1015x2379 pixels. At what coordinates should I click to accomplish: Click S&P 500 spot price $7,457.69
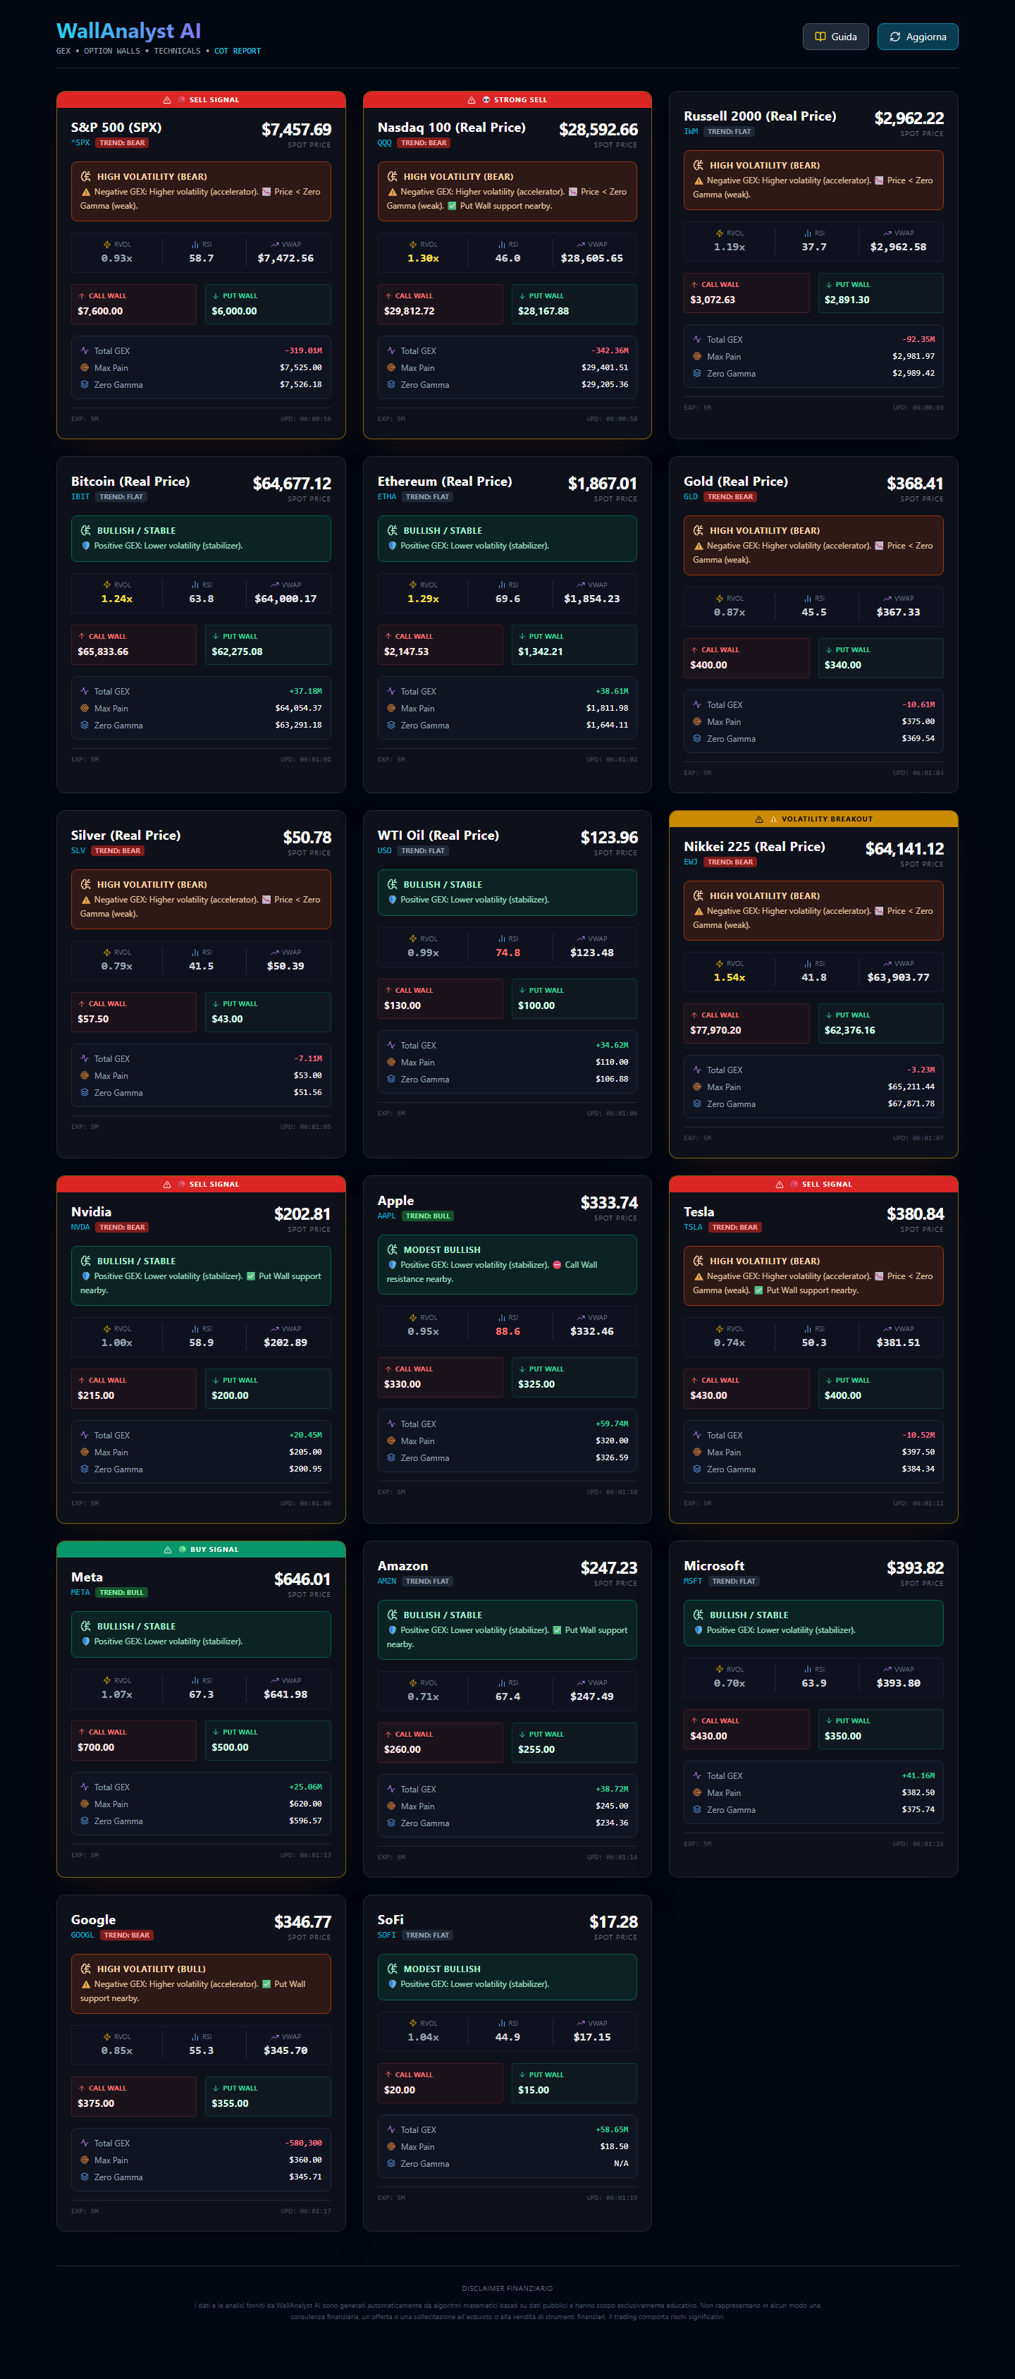point(295,129)
